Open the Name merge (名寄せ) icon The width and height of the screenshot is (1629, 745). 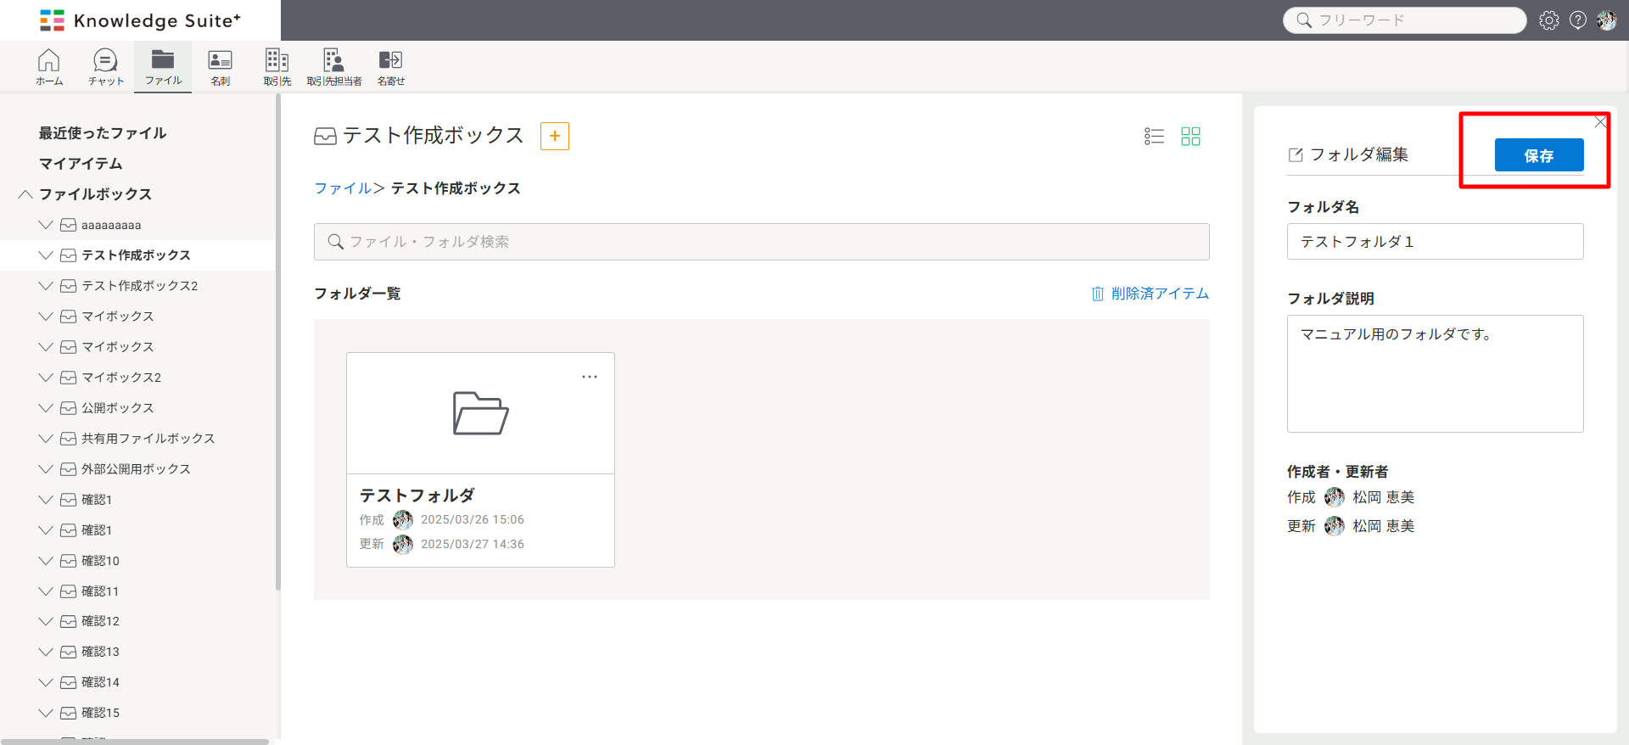click(x=391, y=67)
